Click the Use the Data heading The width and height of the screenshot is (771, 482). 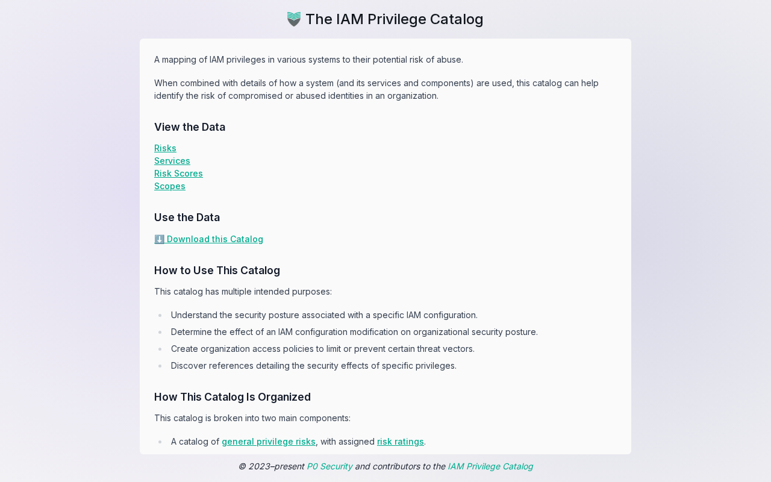(187, 218)
